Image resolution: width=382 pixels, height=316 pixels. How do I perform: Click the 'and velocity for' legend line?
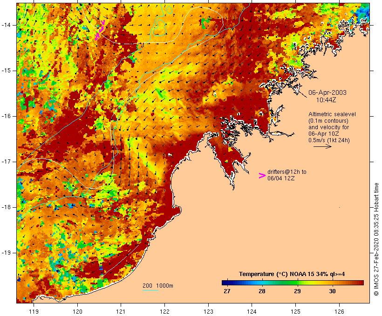click(328, 127)
